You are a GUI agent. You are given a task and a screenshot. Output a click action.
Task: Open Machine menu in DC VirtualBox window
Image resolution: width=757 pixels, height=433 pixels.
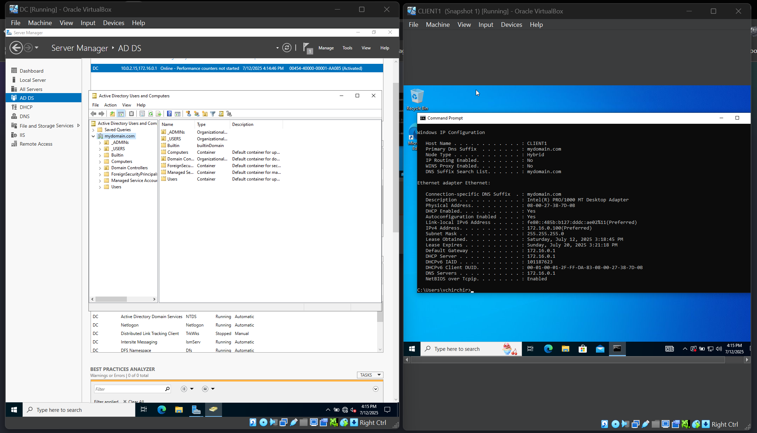40,23
